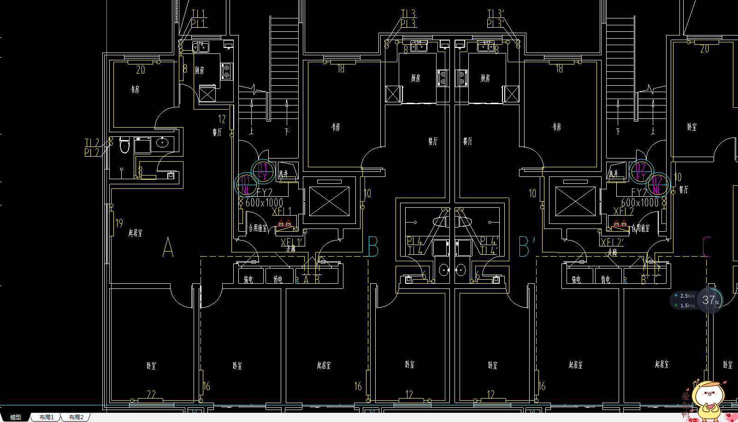Switch to the 模型 tab
The image size is (738, 422).
(15, 417)
